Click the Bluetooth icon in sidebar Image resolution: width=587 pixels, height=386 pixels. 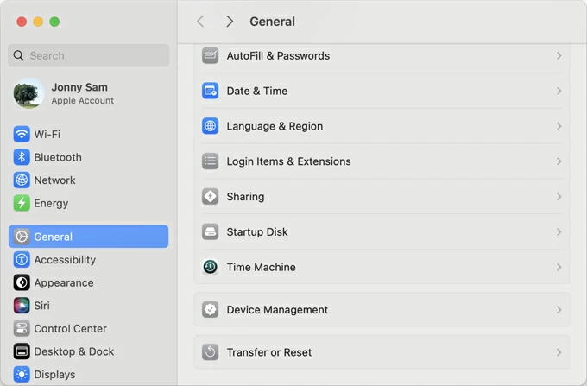(22, 157)
